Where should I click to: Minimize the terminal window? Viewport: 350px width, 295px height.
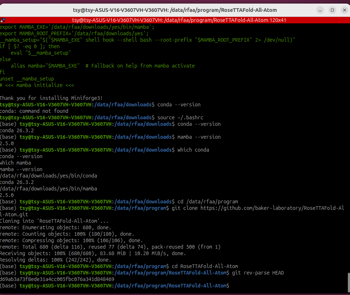coord(320,10)
